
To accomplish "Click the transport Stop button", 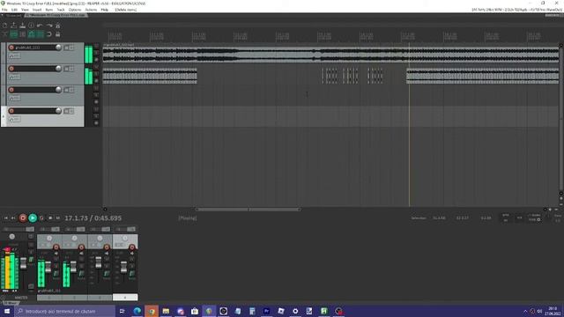I will tap(50, 217).
